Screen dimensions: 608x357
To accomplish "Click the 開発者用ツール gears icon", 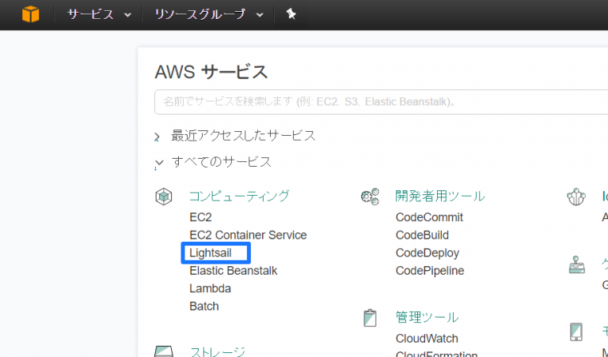I will point(370,197).
